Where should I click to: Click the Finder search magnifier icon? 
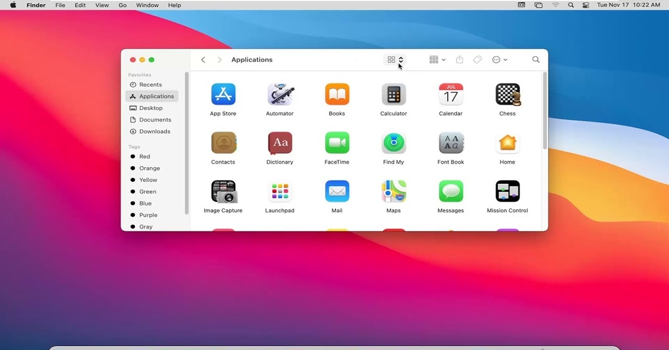tap(536, 60)
